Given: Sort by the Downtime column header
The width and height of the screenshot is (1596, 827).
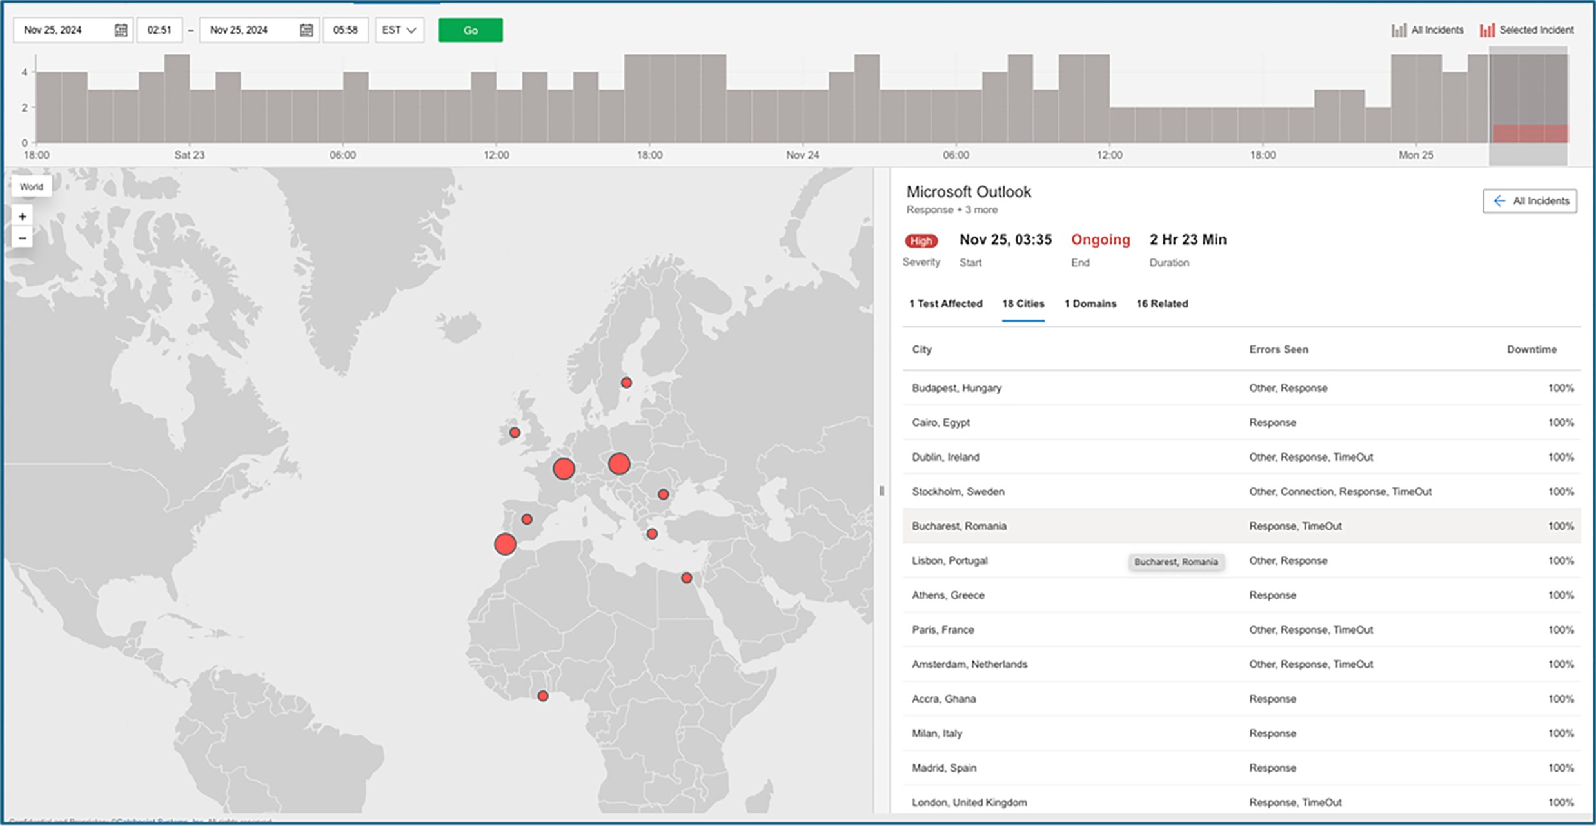Looking at the screenshot, I should (x=1532, y=349).
